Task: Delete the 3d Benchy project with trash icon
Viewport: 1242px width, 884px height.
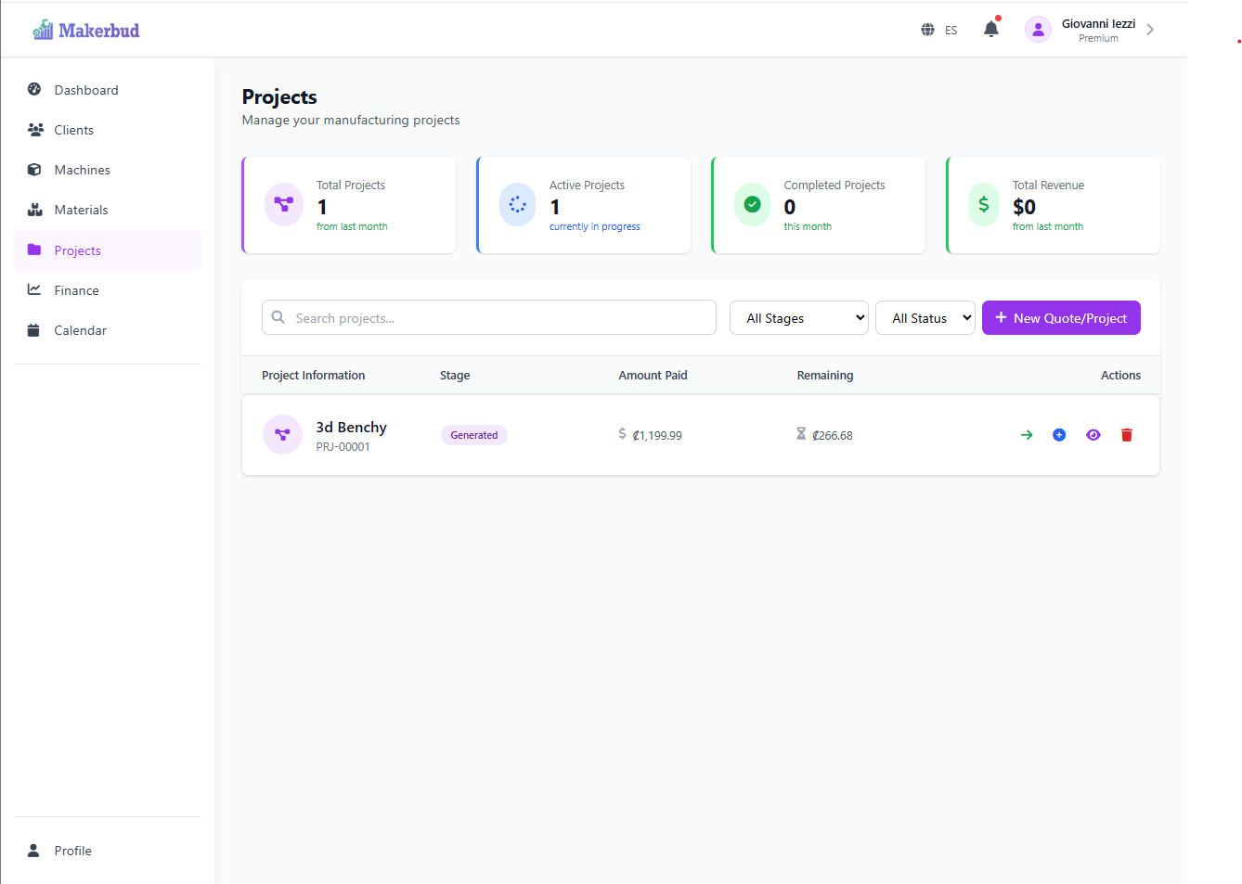Action: click(1127, 435)
